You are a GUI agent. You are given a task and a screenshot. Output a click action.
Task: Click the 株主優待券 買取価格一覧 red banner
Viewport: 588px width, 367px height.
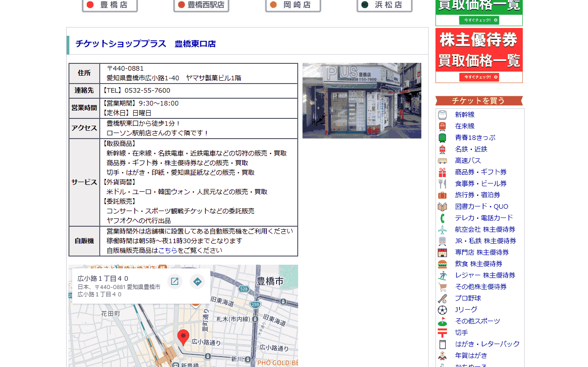[x=479, y=56]
